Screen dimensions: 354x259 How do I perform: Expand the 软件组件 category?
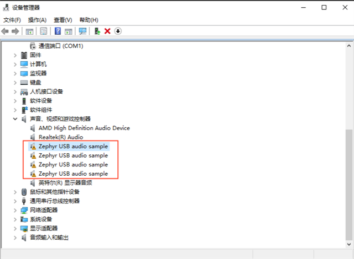click(15, 110)
